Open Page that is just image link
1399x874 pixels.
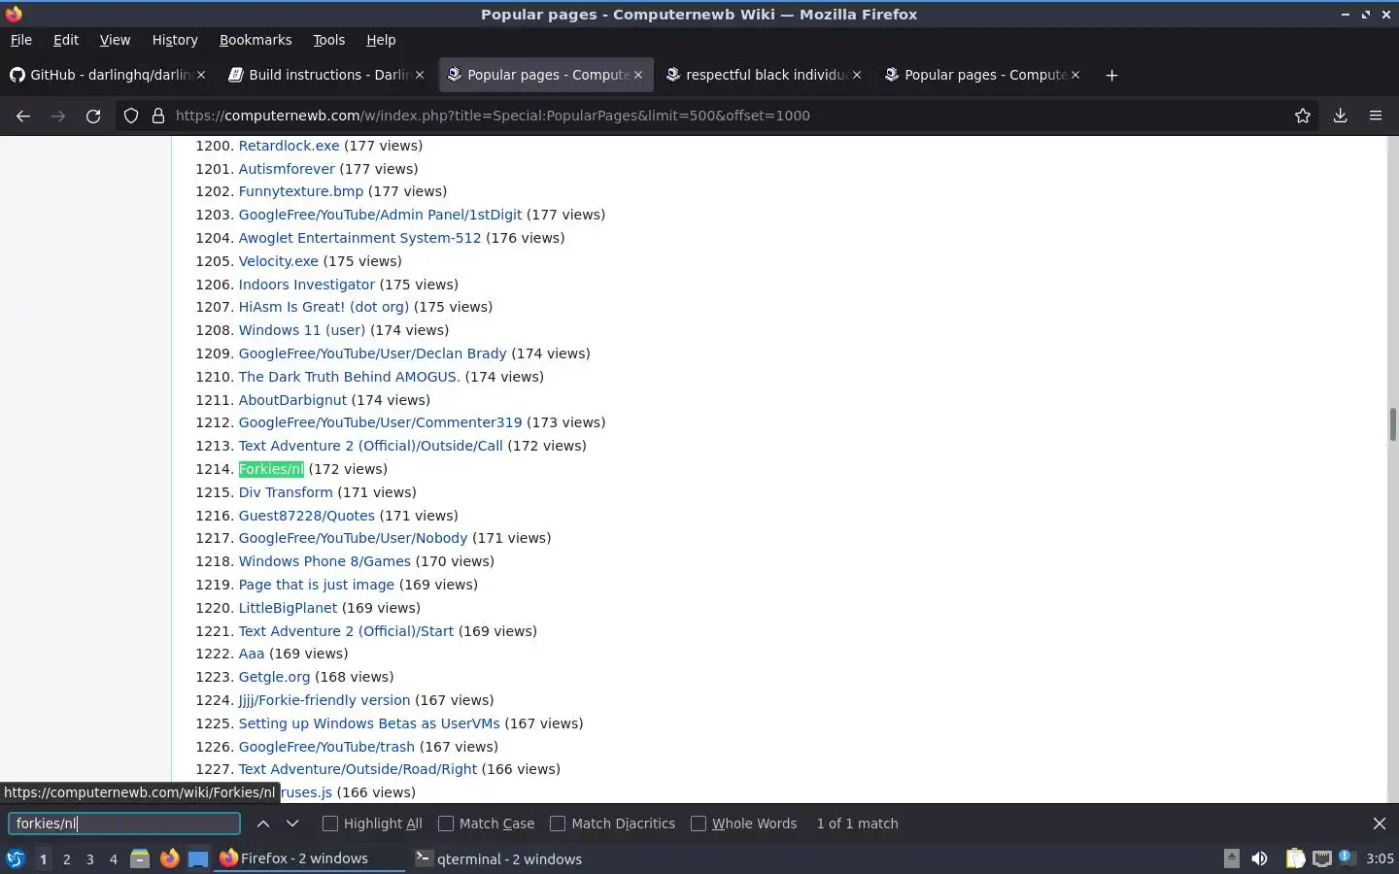pyautogui.click(x=317, y=585)
